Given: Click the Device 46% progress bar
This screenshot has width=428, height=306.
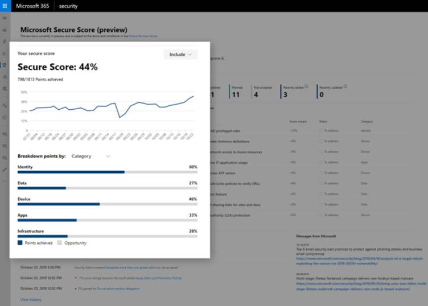Looking at the screenshot, I should click(x=107, y=204).
